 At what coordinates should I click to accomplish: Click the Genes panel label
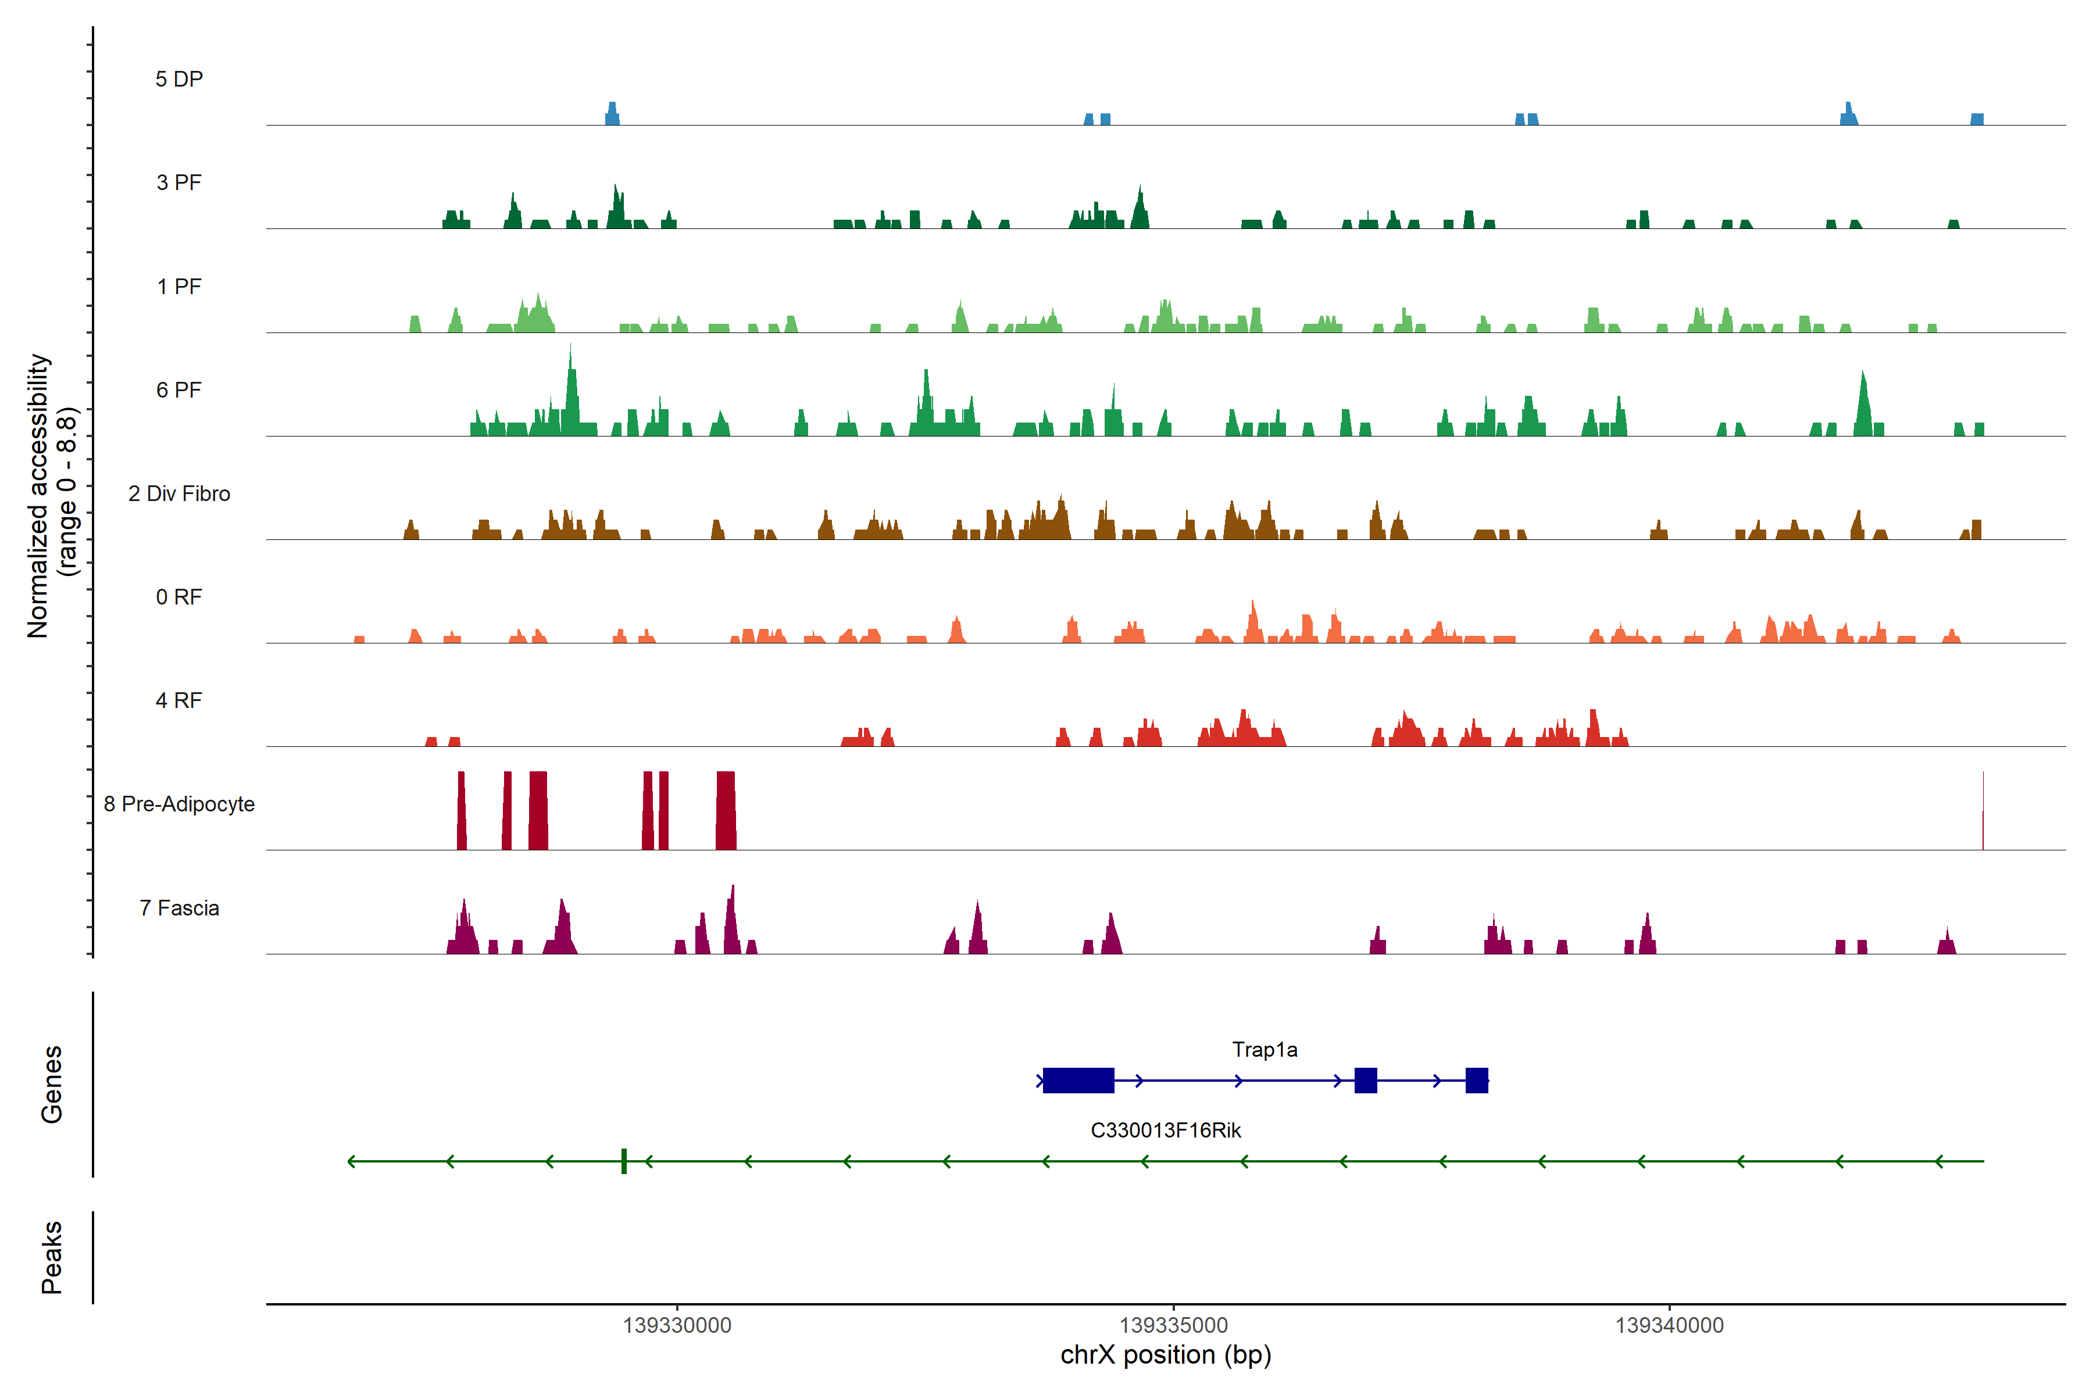point(52,1083)
